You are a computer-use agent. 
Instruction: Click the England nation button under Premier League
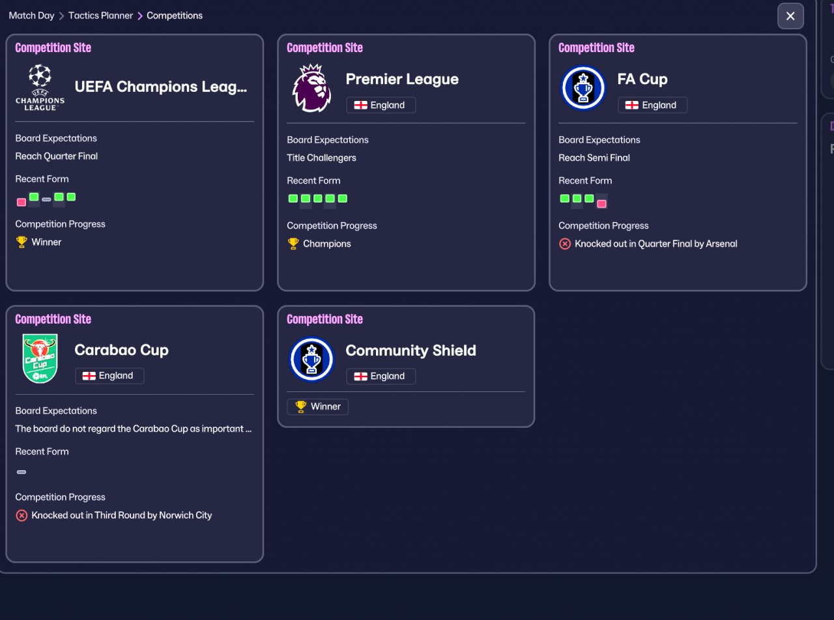(x=381, y=105)
